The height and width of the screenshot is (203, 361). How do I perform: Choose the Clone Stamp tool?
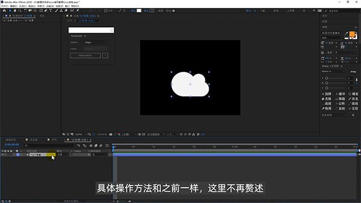[61, 11]
